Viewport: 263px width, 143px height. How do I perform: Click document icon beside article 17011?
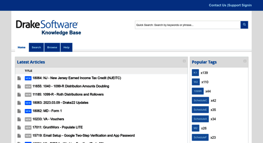(x=19, y=127)
